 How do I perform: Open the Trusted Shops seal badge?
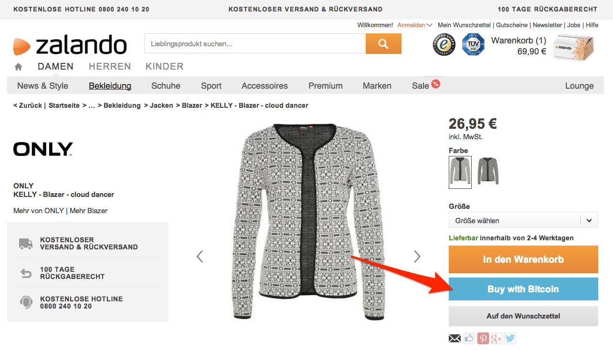444,45
